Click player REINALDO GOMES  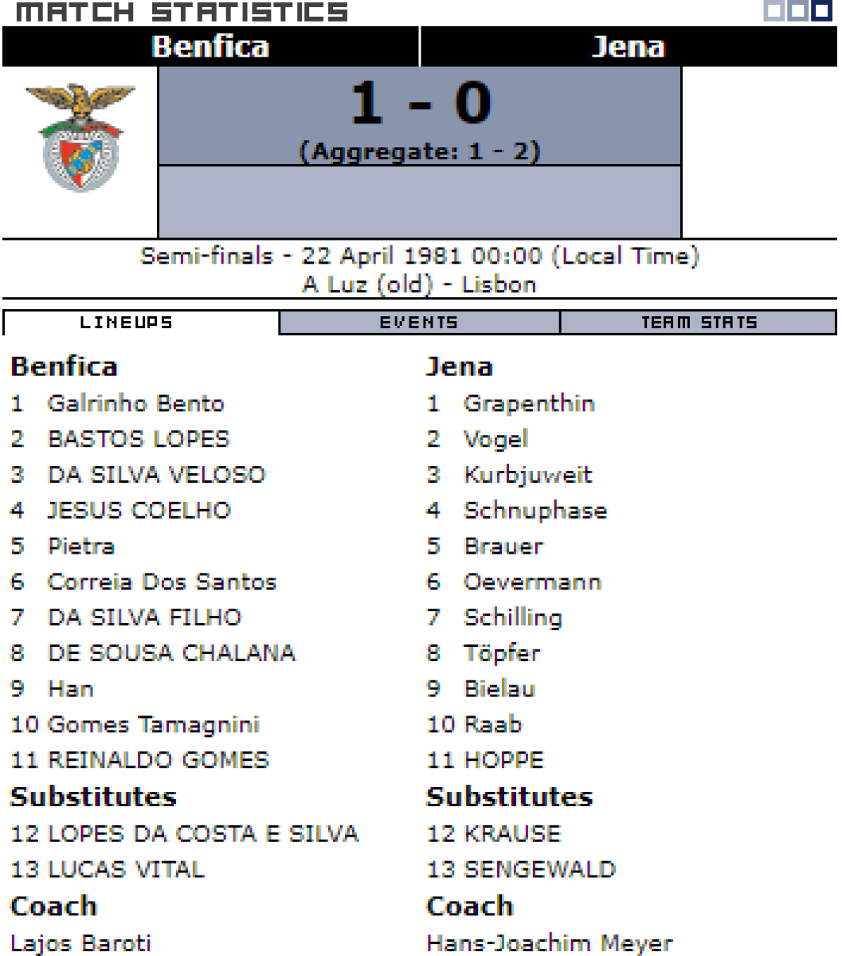coord(159,759)
